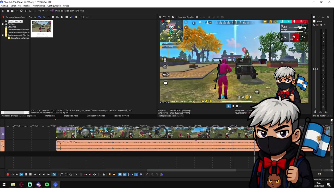Select the Zoom magnifier edit tool
Screen dimensions: 334x188
tap(70, 174)
